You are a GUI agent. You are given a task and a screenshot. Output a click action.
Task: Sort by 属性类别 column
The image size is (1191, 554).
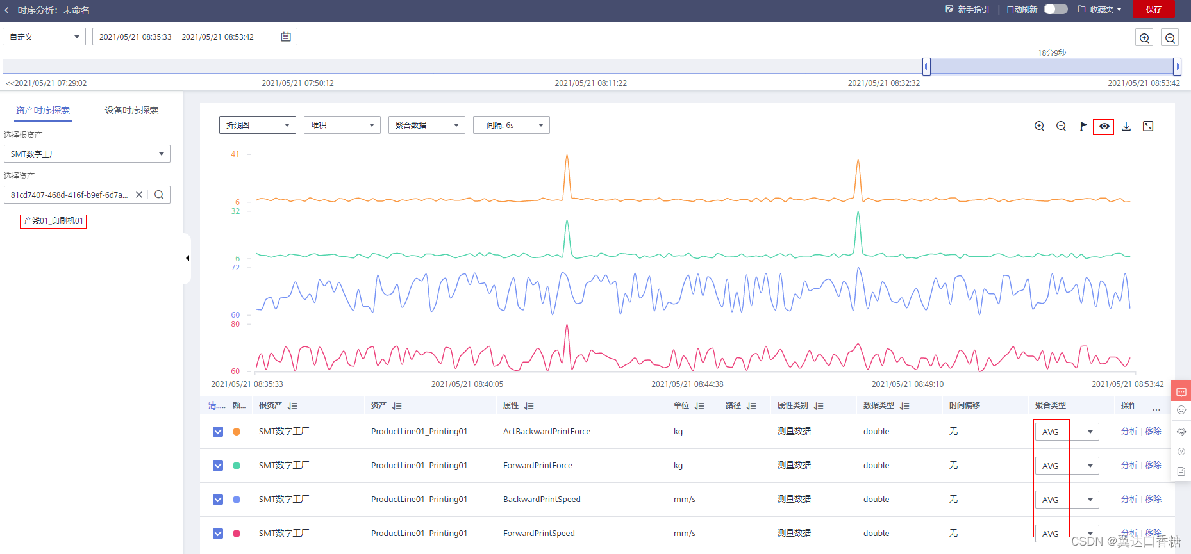(x=819, y=406)
